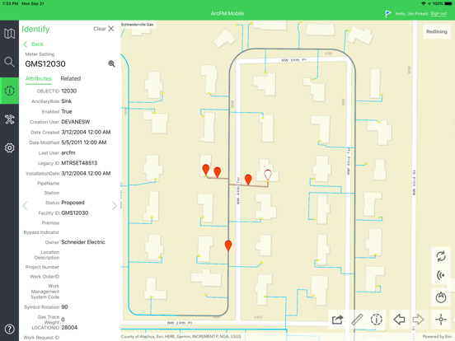Tap the Legacy ID value MTRSET48513
The width and height of the screenshot is (455, 341).
click(79, 163)
